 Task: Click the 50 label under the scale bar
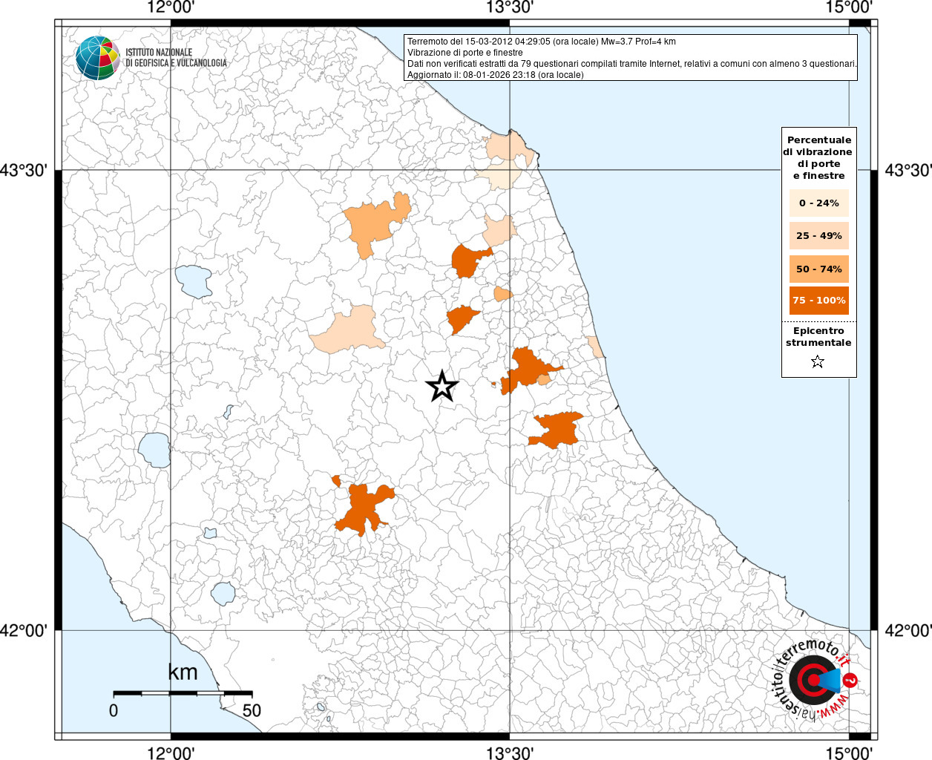[x=252, y=710]
